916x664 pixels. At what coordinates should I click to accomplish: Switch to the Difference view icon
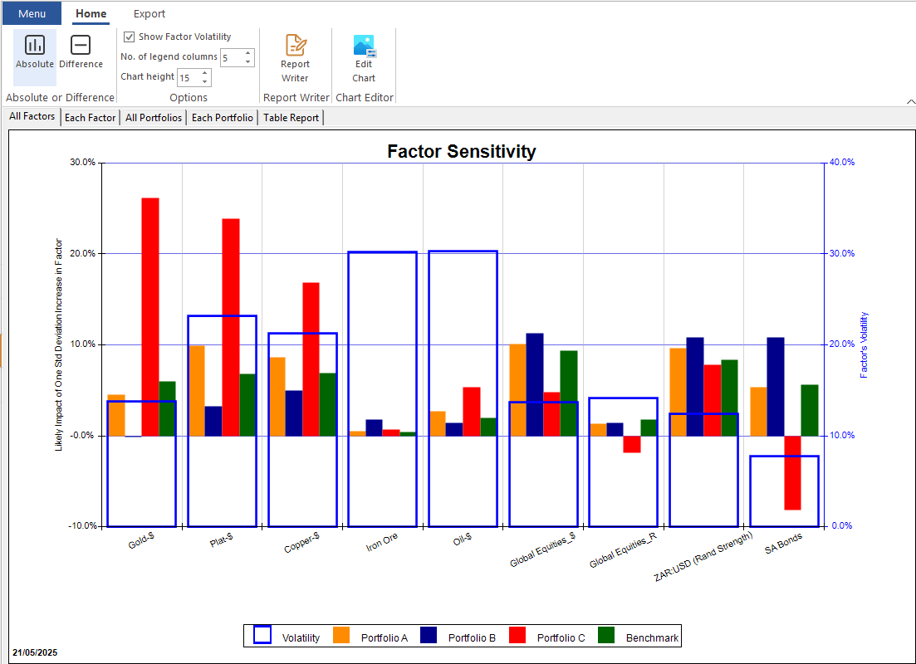[80, 45]
